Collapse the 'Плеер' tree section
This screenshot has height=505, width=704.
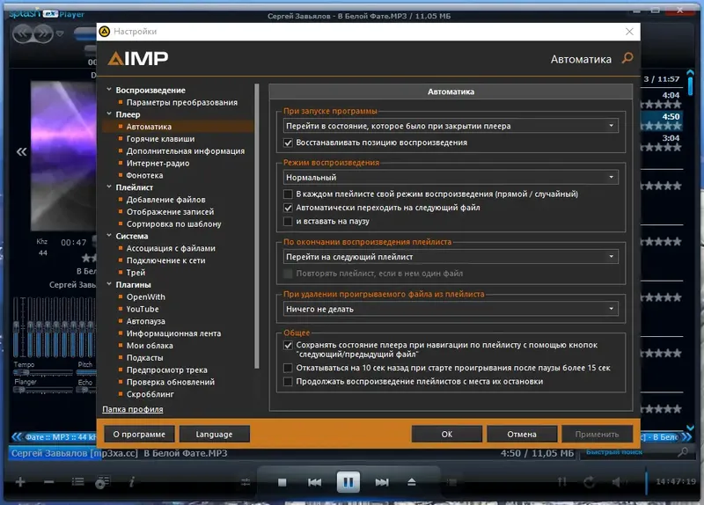coord(109,114)
